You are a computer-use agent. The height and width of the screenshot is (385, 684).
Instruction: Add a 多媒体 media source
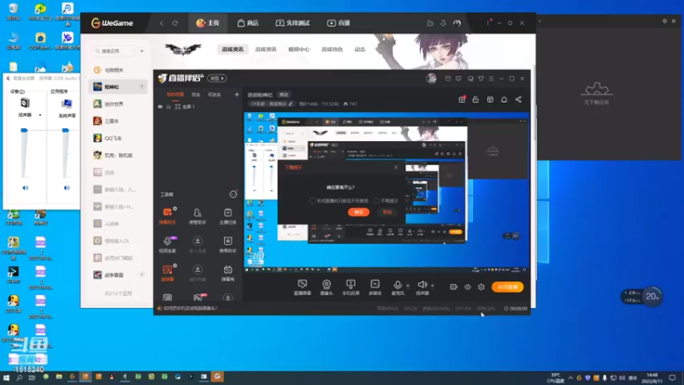[x=375, y=287]
